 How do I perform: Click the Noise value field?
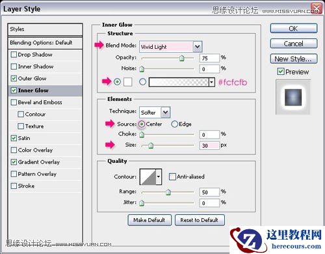(x=209, y=69)
